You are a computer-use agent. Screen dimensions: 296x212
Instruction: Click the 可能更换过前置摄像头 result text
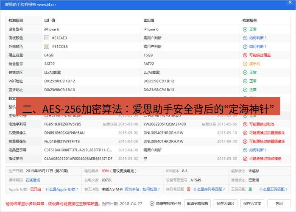point(267,142)
